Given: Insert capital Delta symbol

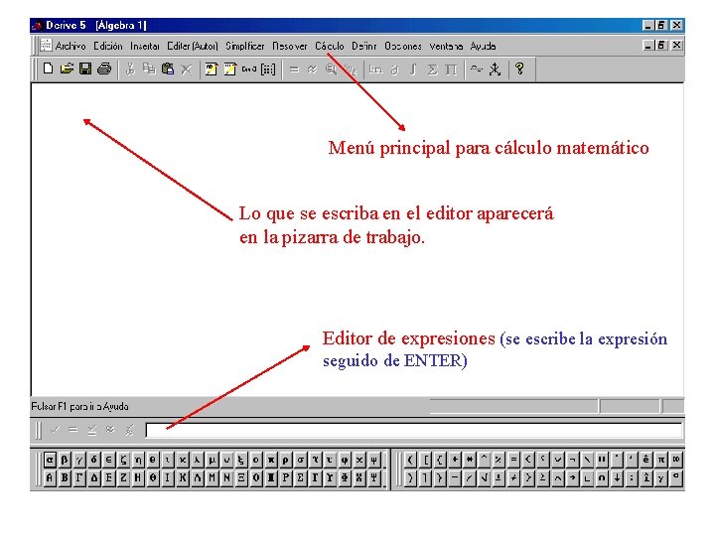Looking at the screenshot, I should [x=94, y=477].
